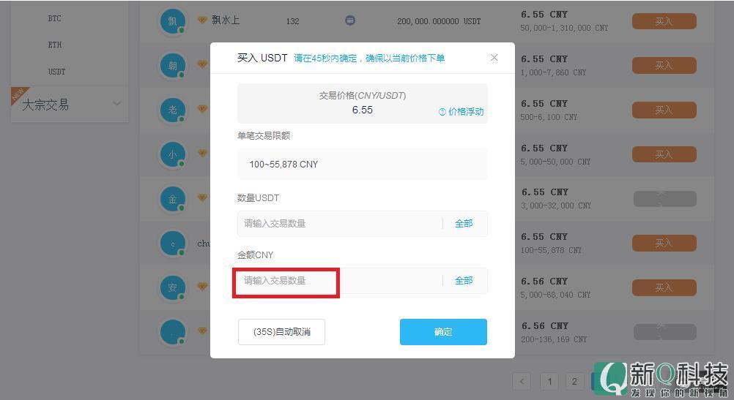Click 买入 for the 5,000-68,040 CNY offer
This screenshot has width=734, height=400.
(x=664, y=287)
